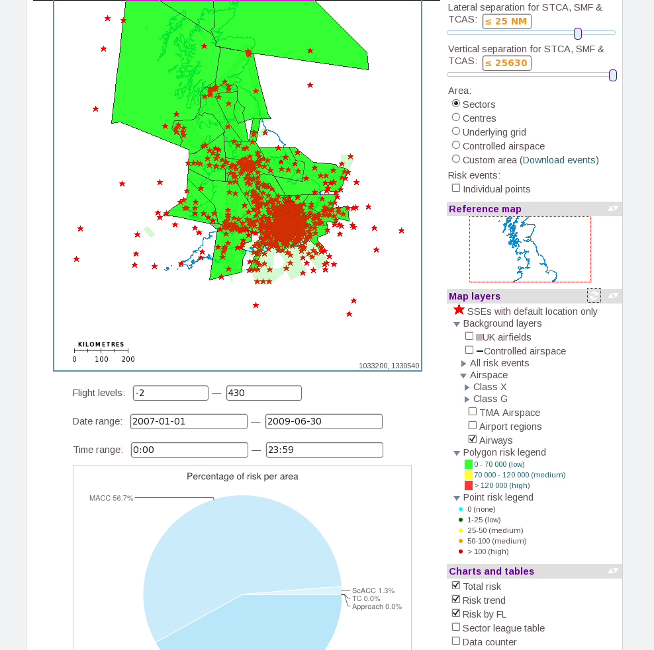
Task: Click the red high-risk polygon swatch
Action: (469, 485)
